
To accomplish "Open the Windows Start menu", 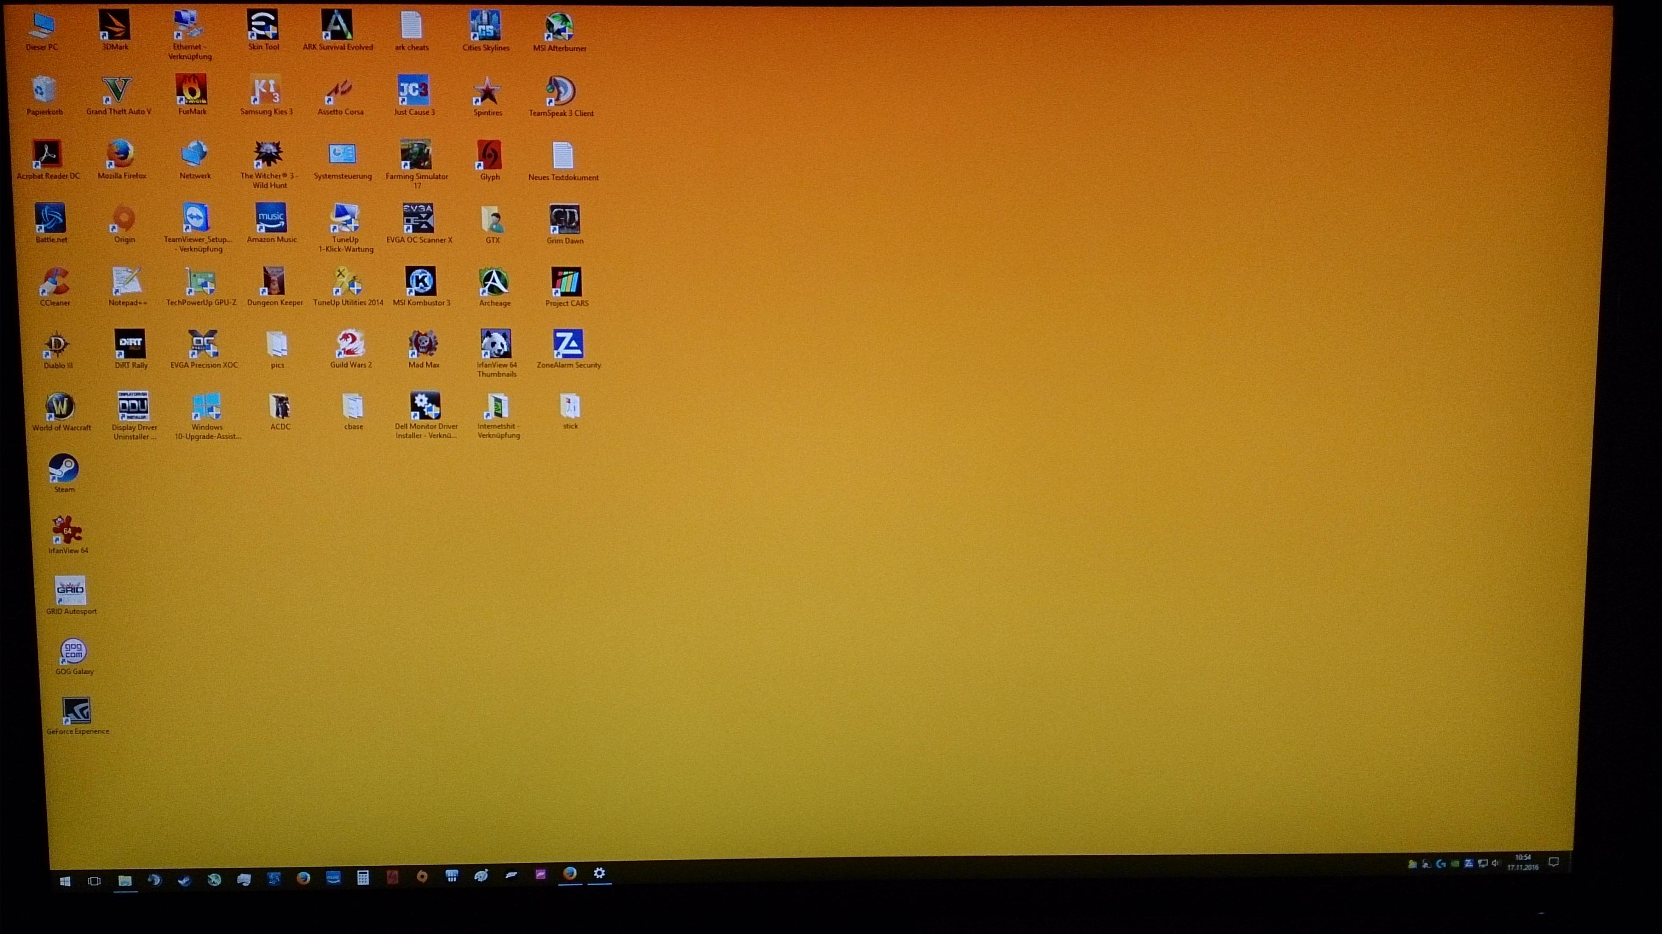I will point(65,881).
